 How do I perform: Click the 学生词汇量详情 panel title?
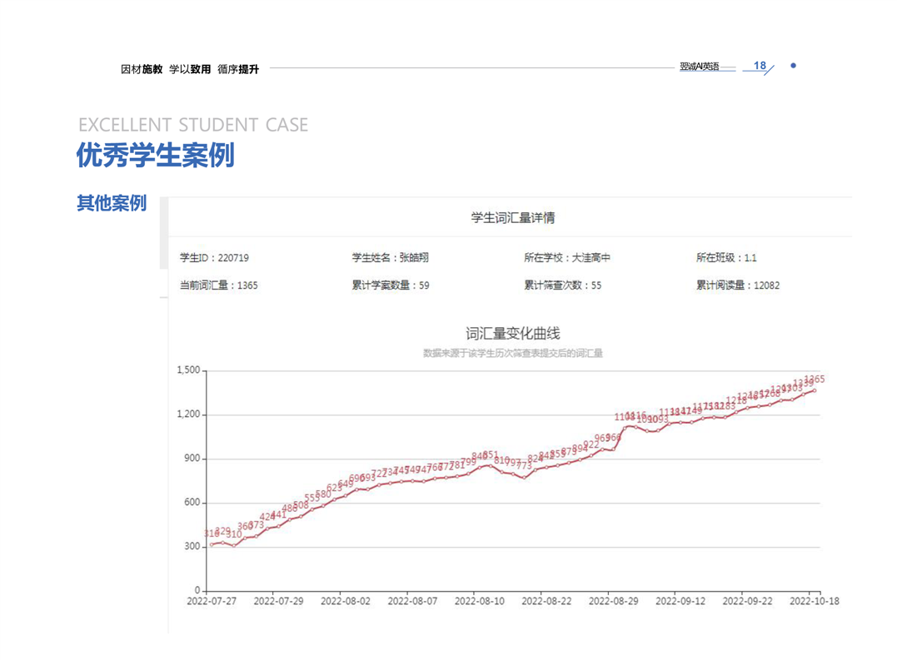pyautogui.click(x=512, y=218)
